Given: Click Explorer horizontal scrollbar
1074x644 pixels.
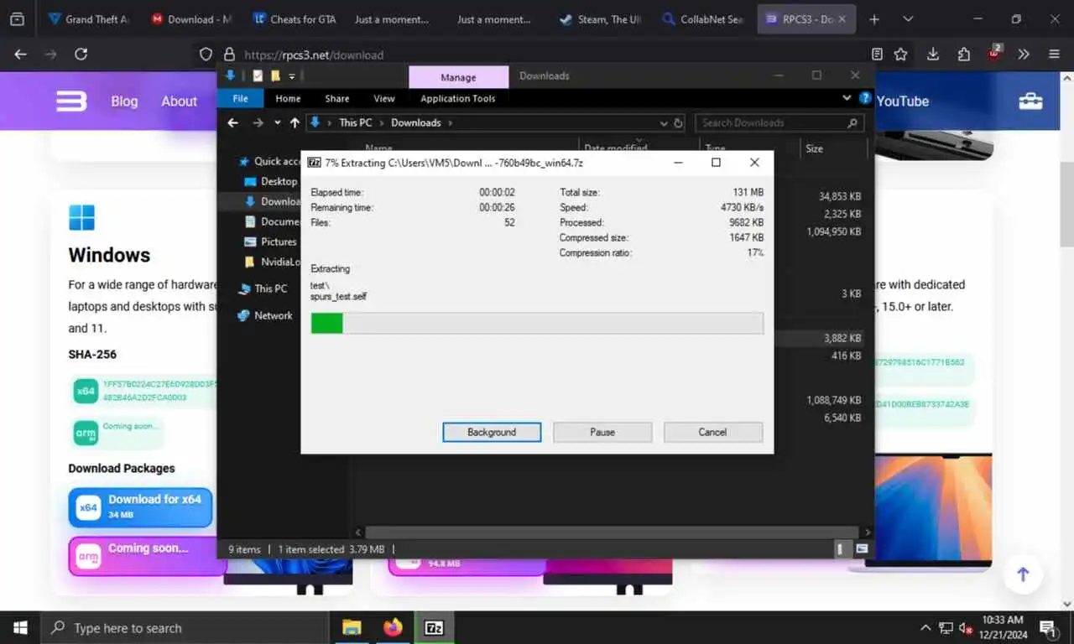Looking at the screenshot, I should pos(612,532).
